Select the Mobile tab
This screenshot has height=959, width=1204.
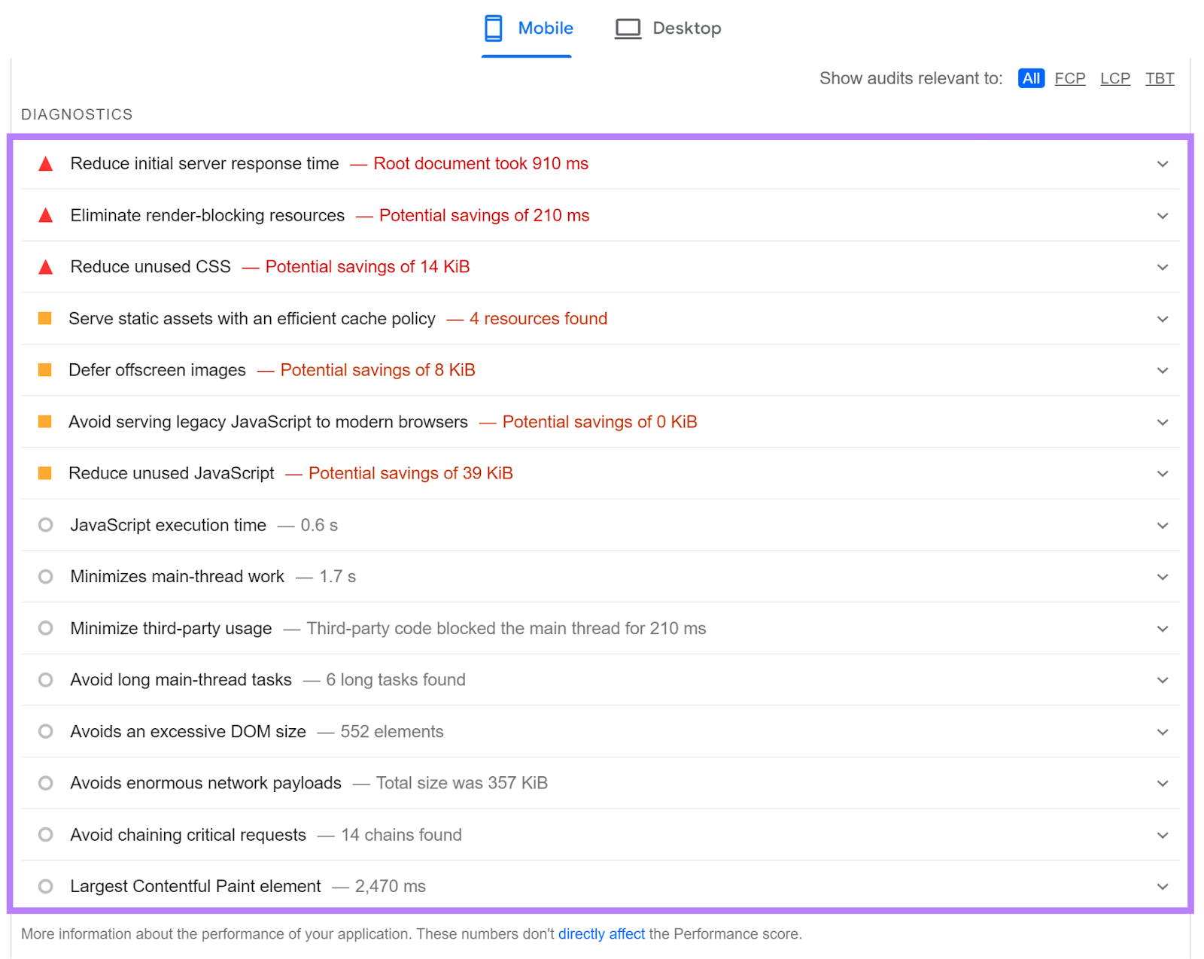528,29
